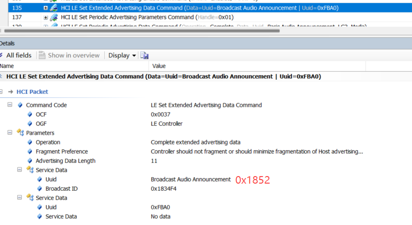Click the Show in overview icon
This screenshot has height=225, width=412.
(x=43, y=55)
